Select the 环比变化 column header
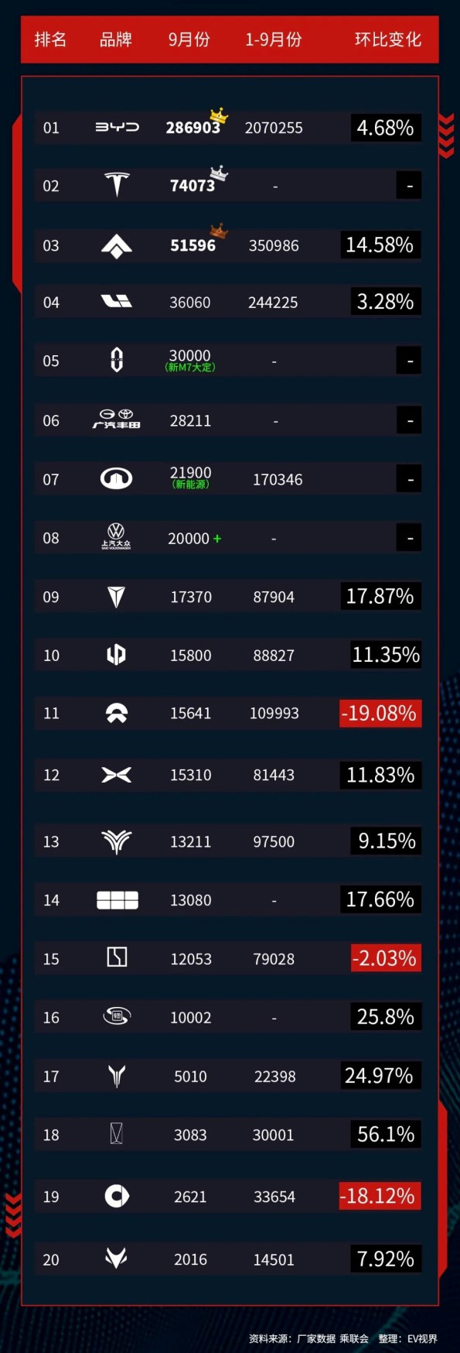This screenshot has width=460, height=1353. (388, 39)
